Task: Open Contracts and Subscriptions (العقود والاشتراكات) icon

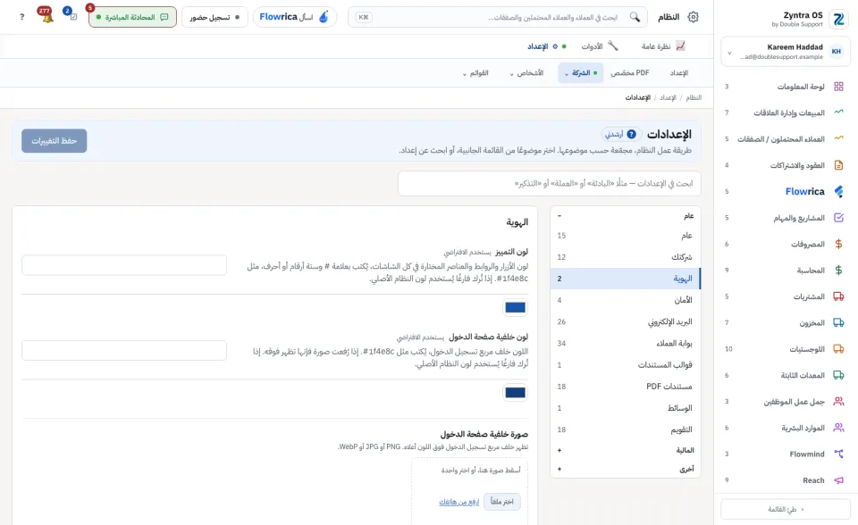Action: (x=838, y=165)
